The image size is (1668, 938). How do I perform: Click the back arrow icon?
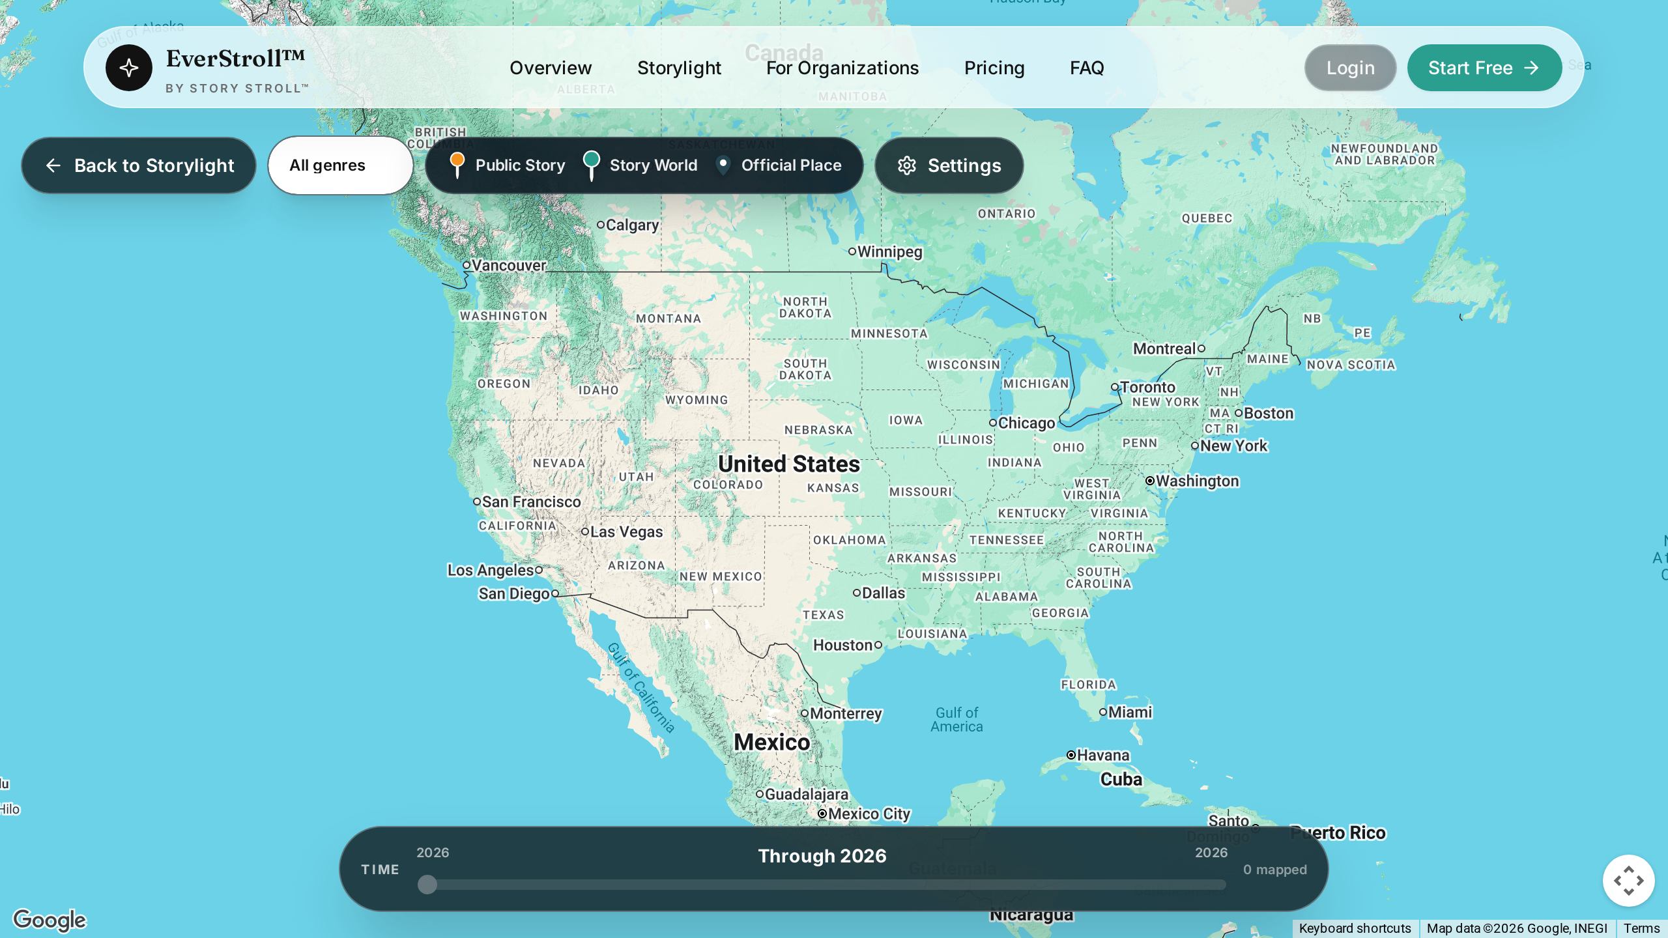click(x=53, y=165)
